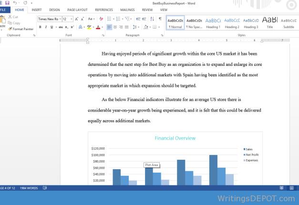The image size is (299, 205).
Task: Open the Change Case Aa dropdown
Action: click(x=92, y=19)
